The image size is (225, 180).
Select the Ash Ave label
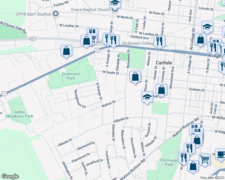[190, 16]
